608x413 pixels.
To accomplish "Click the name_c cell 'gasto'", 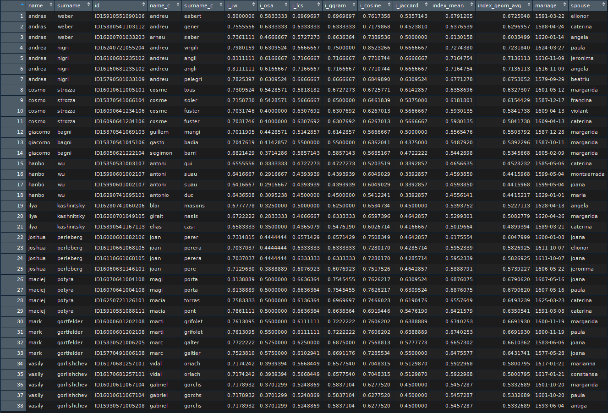I will point(157,142).
